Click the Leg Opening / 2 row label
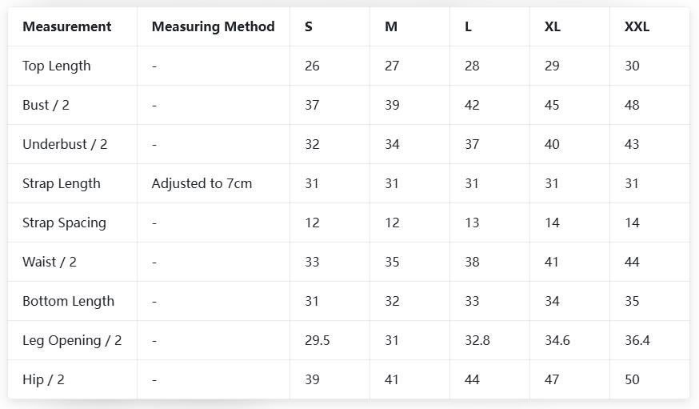Viewport: 699px width, 409px height. click(x=72, y=340)
